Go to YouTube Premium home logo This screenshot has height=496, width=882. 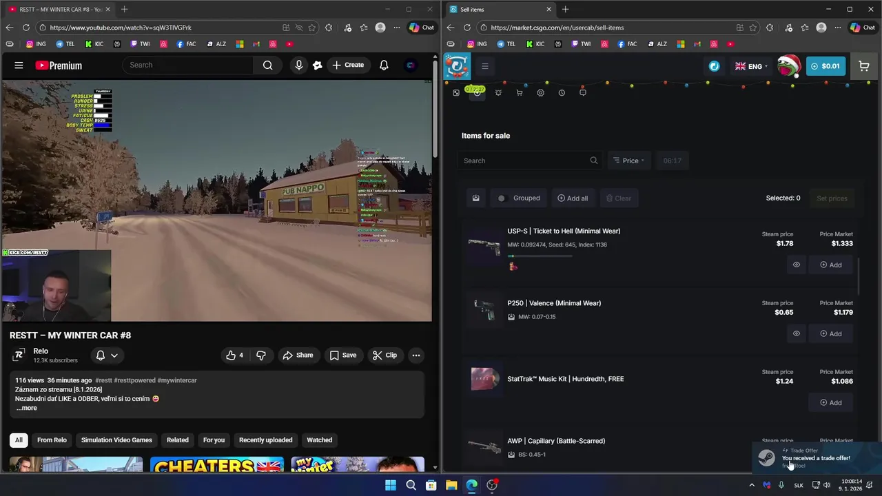pos(59,65)
